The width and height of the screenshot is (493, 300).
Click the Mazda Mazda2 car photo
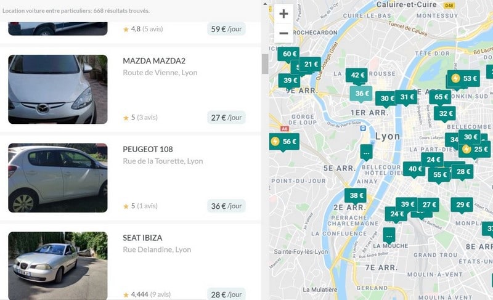click(x=58, y=89)
